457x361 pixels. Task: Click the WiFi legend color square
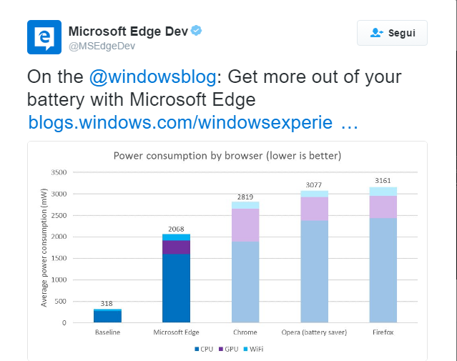(245, 349)
